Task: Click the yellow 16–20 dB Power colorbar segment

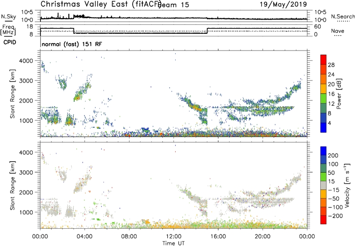Action: [323, 89]
